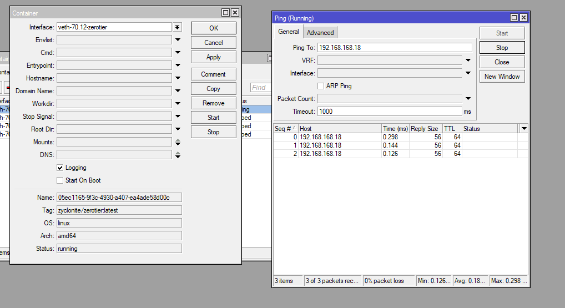This screenshot has width=565, height=308.
Task: Click the Comment button
Action: click(213, 74)
